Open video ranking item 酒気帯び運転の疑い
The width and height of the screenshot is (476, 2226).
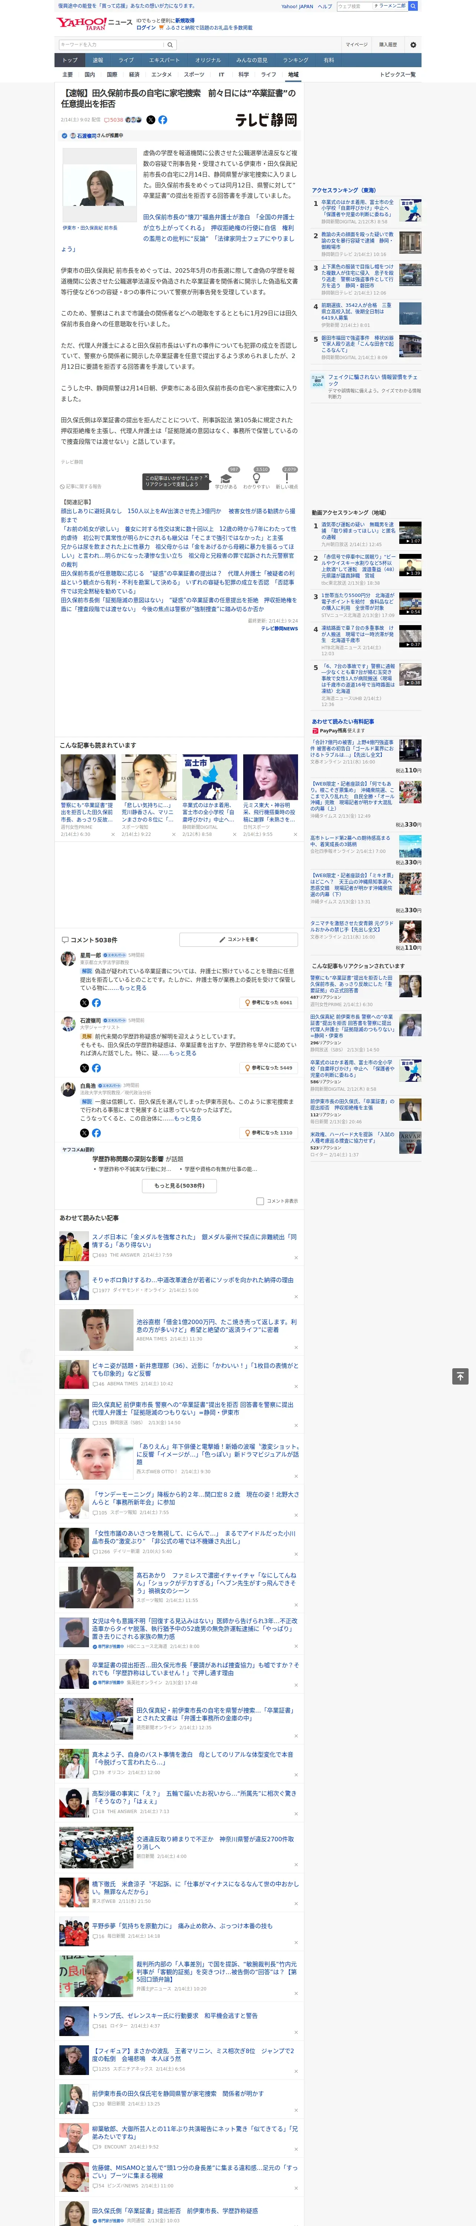(x=358, y=531)
